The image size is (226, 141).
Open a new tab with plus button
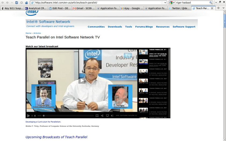pyautogui.click(x=218, y=8)
